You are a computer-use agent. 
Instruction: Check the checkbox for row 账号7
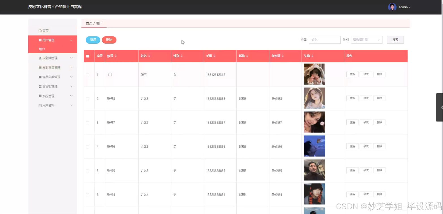pos(88,123)
